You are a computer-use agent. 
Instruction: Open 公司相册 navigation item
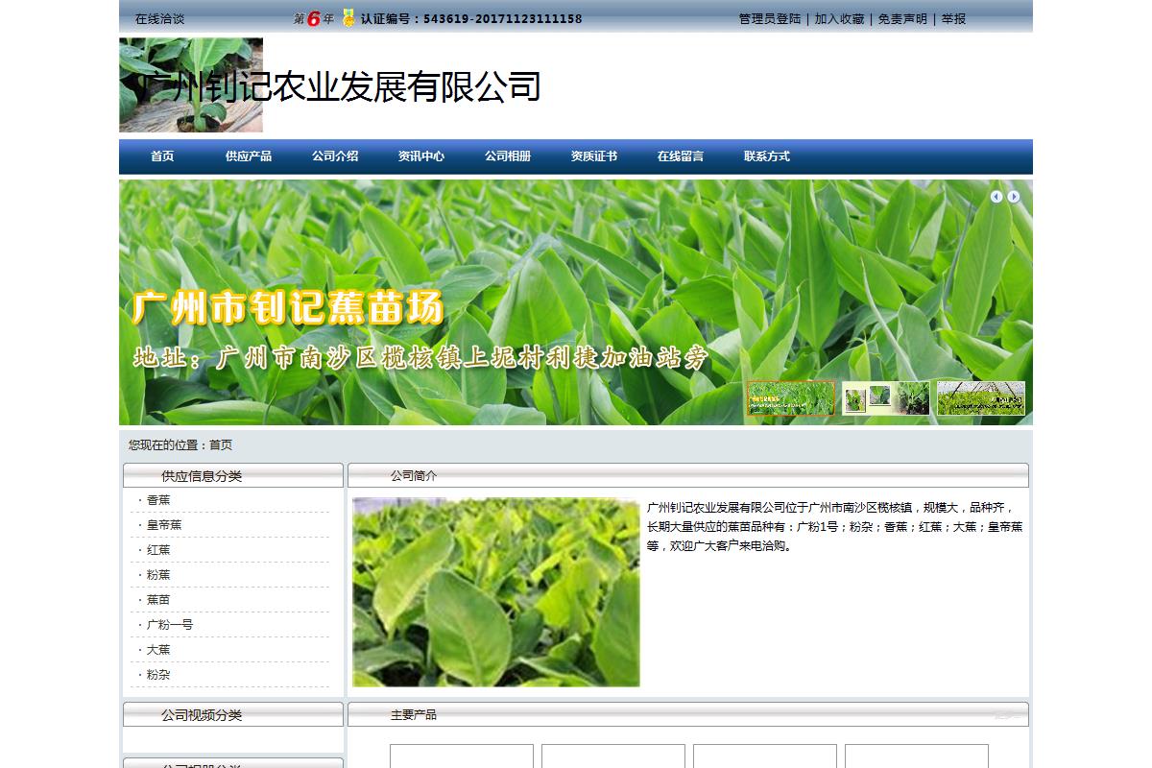tap(508, 156)
